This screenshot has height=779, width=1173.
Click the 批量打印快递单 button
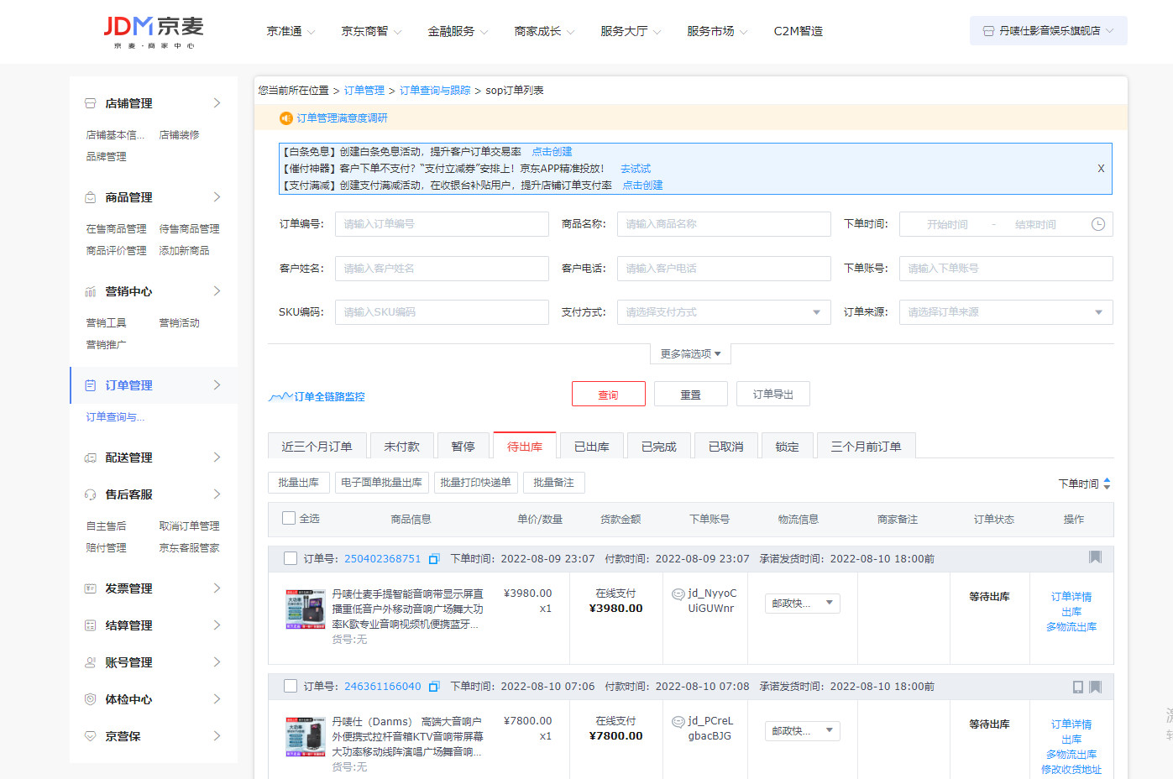click(475, 483)
